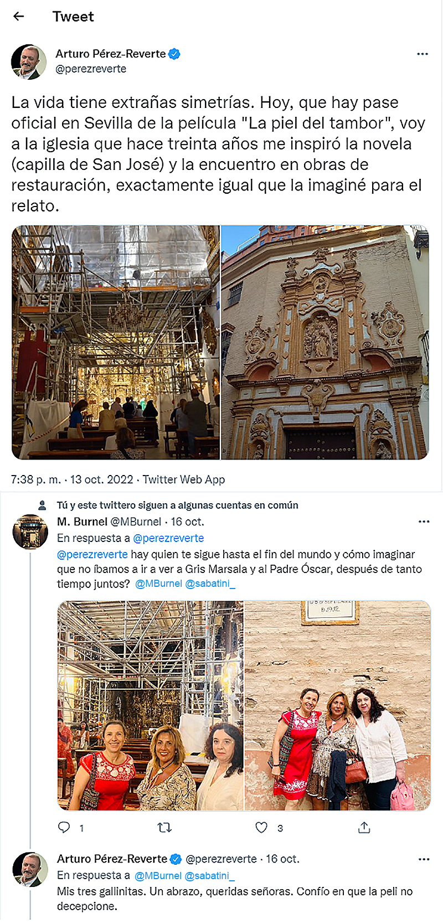Open M. Burnel's avatar image

coord(30,531)
